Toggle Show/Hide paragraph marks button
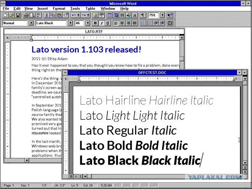 (x=143, y=15)
